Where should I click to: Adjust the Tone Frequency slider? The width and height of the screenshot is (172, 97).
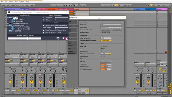point(106,67)
